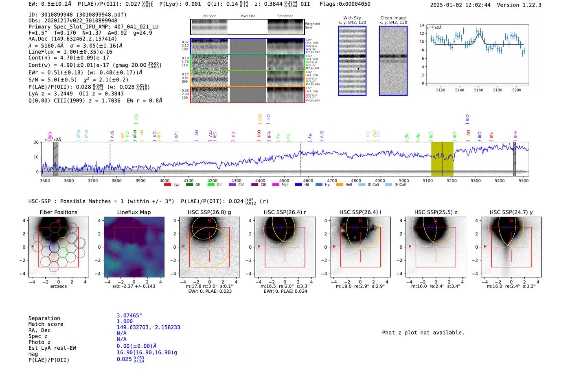Select the blue-framed 2D spectrum row

pos(248,46)
